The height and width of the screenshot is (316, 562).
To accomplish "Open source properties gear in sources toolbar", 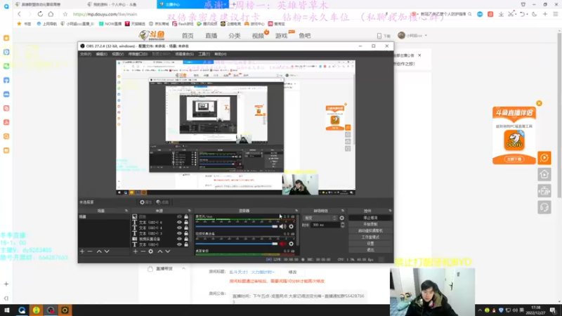I will pos(150,251).
